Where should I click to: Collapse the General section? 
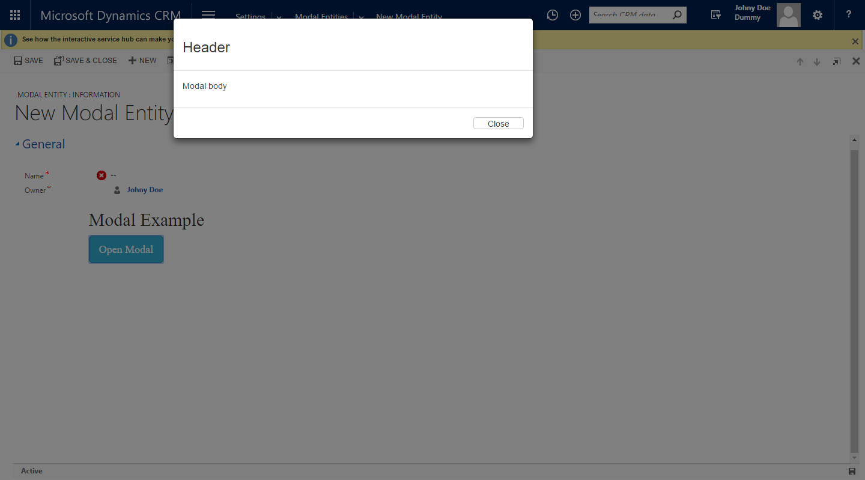pos(40,144)
